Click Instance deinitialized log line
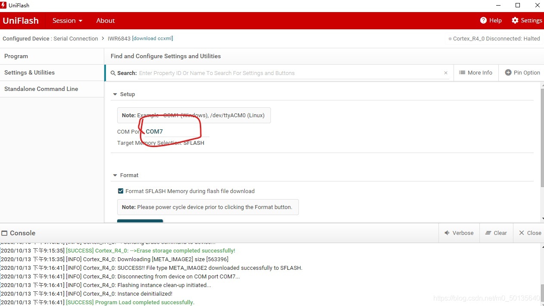 pyautogui.click(x=87, y=294)
